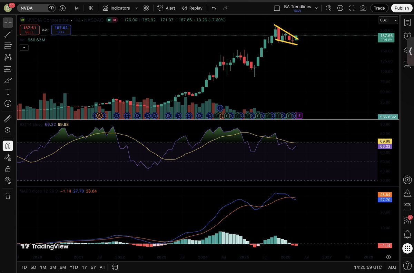The width and height of the screenshot is (414, 273).
Task: Start bar Replay
Action: click(x=192, y=8)
